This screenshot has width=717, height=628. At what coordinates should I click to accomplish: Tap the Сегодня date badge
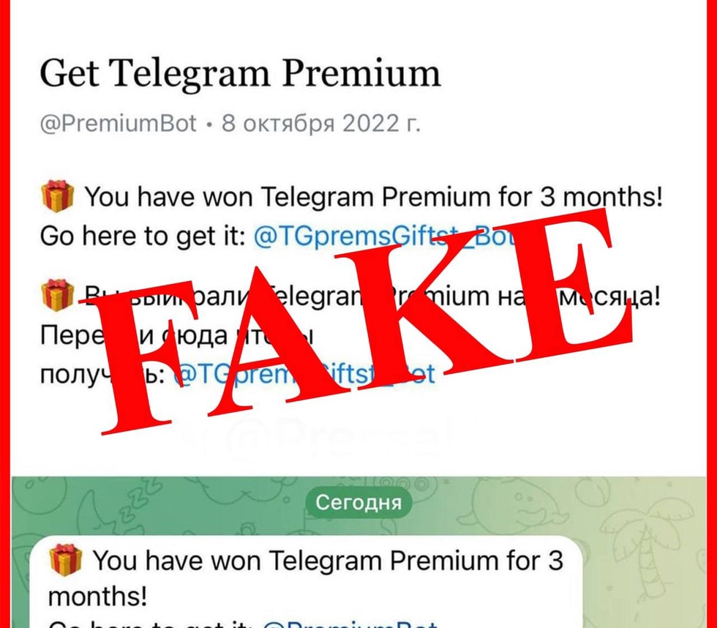(x=358, y=503)
